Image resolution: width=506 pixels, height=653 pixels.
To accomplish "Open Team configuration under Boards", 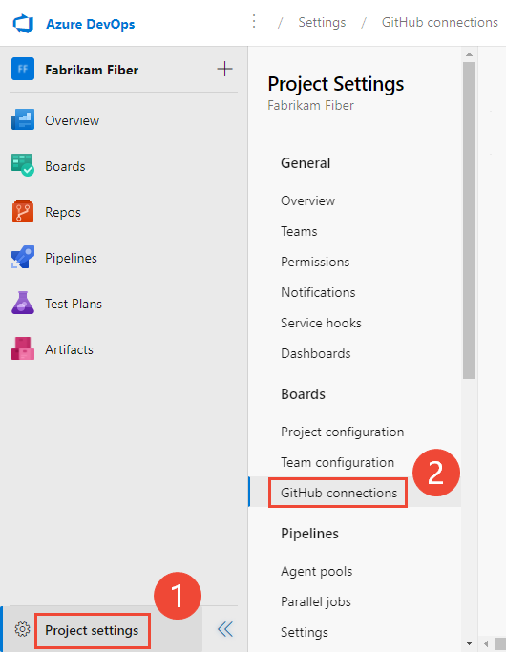I will [337, 463].
